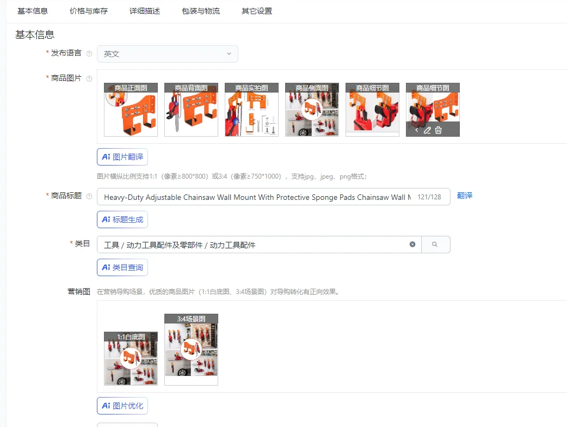Select the 商品正面图 thumbnail
Viewport: 567px width, 427px height.
(x=131, y=109)
